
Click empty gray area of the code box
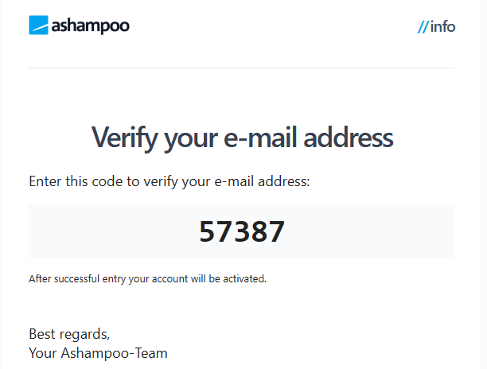click(x=372, y=231)
